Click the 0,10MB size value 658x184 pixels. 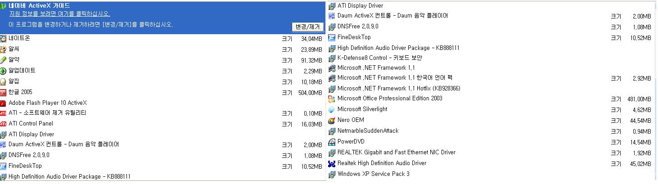pyautogui.click(x=313, y=113)
